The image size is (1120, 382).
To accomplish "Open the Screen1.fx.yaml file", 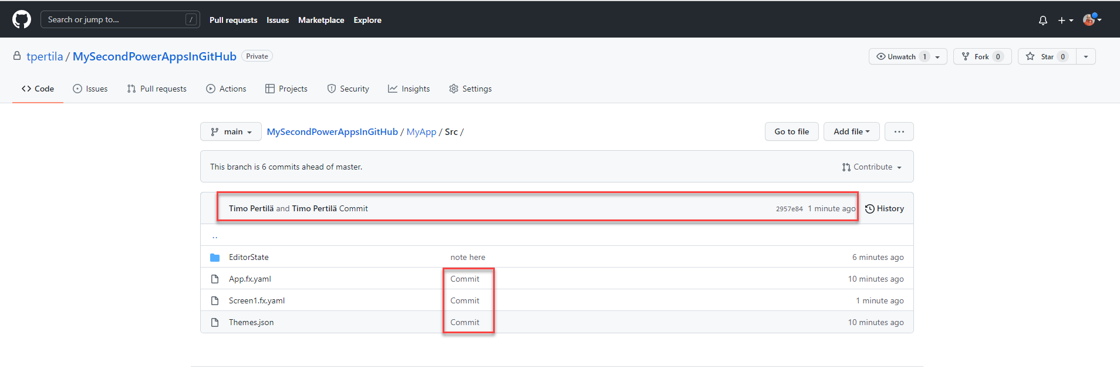I will click(257, 301).
